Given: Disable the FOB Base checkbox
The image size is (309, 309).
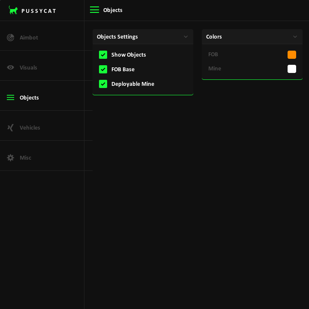Looking at the screenshot, I should click(103, 69).
